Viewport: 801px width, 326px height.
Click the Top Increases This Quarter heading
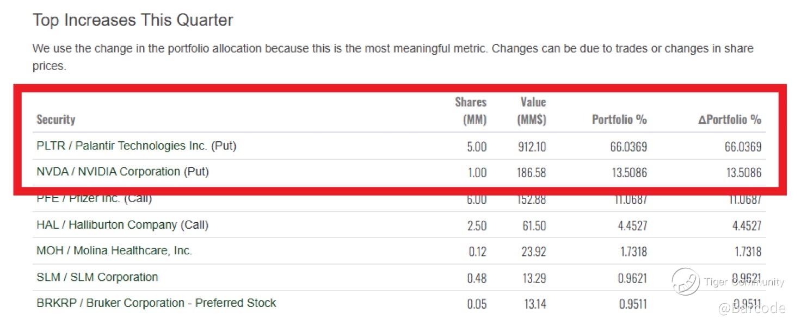coord(133,20)
